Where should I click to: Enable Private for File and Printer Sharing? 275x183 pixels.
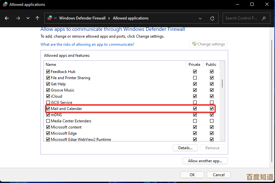(x=195, y=78)
